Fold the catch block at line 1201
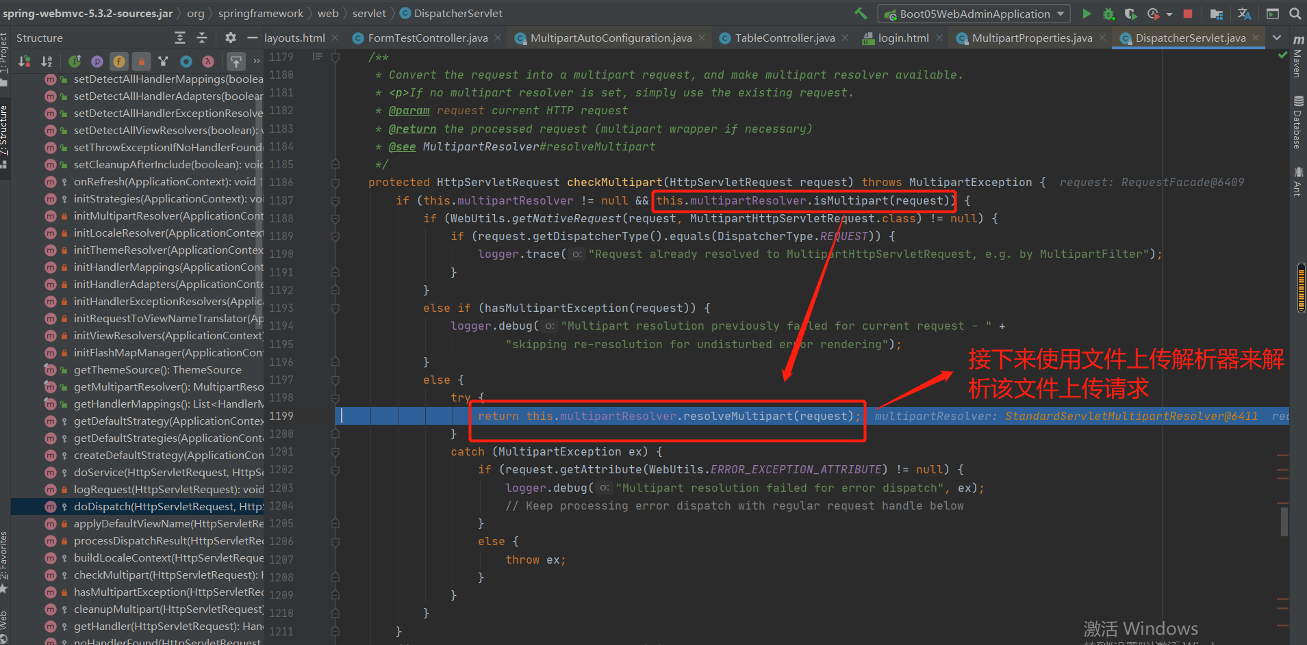This screenshot has height=645, width=1307. pos(335,452)
